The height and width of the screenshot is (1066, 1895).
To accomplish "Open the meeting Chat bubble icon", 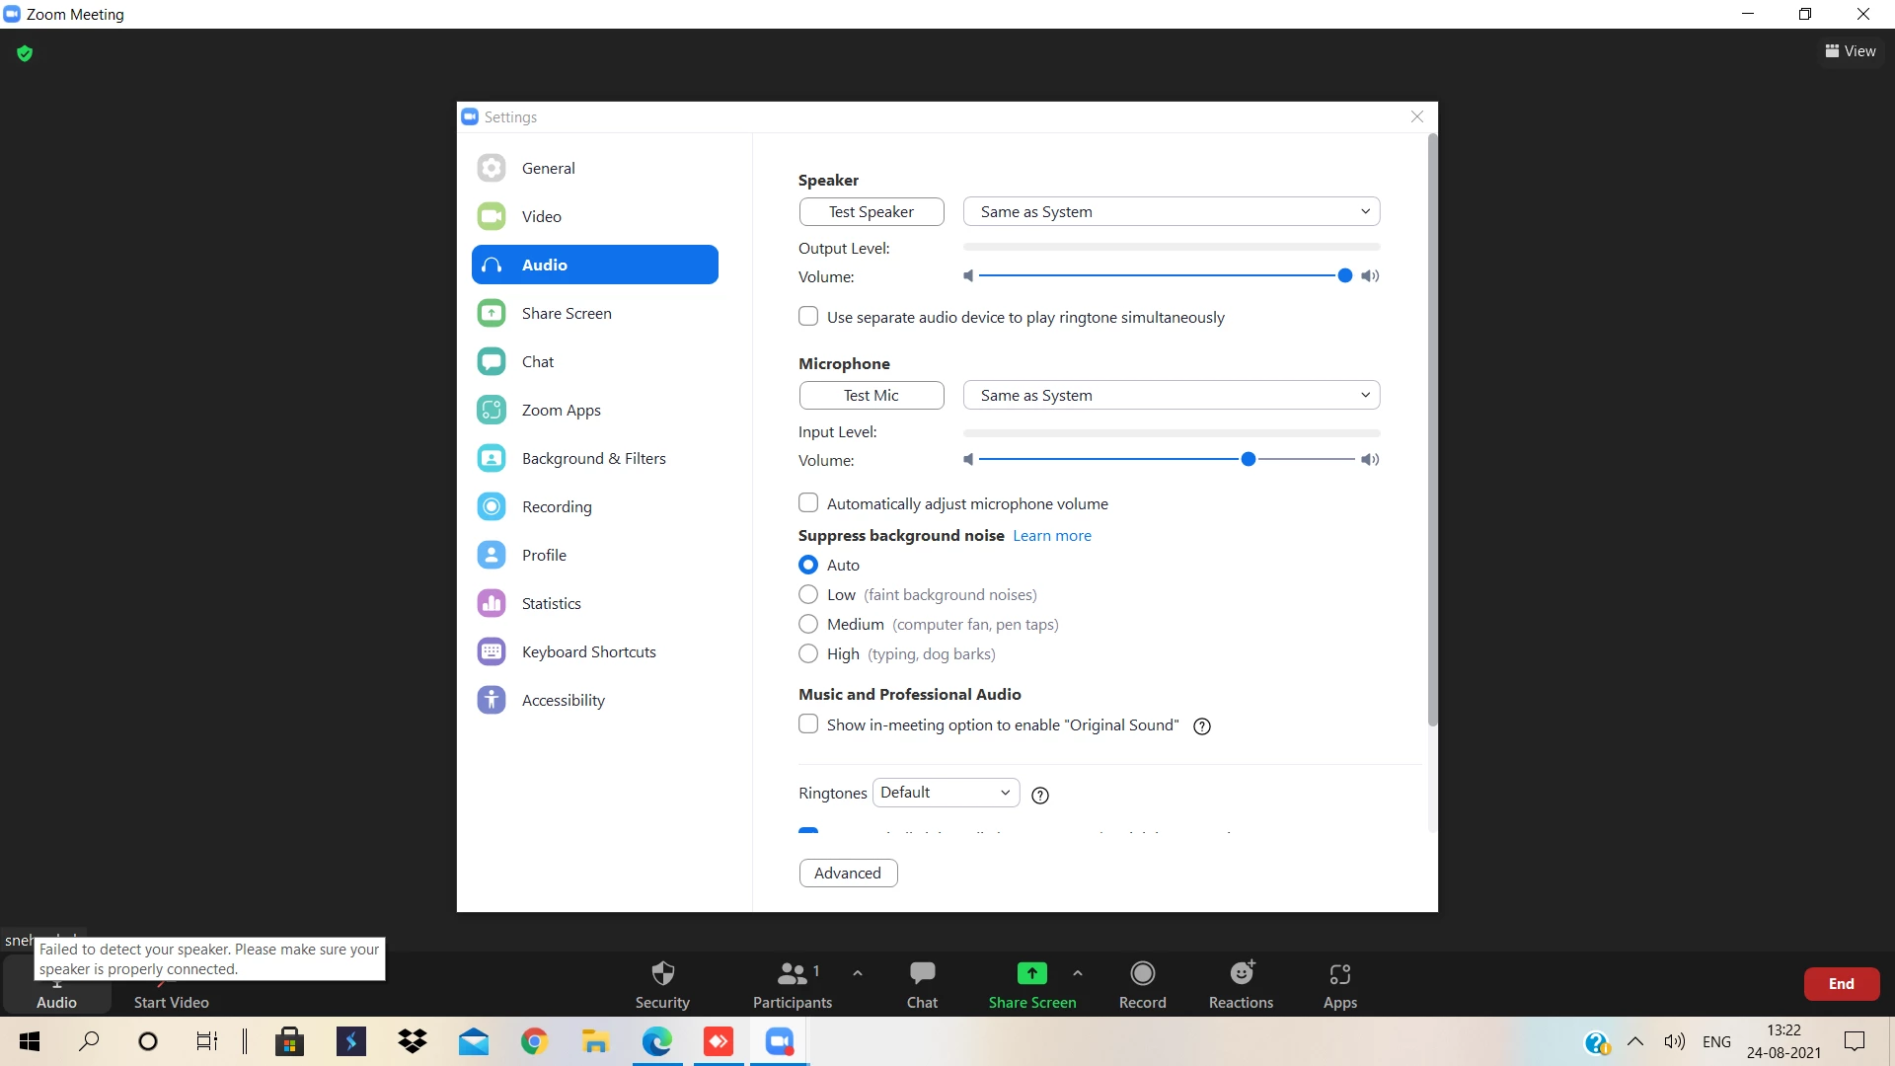I will point(922,974).
